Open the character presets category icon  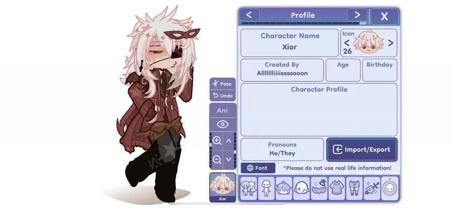click(x=249, y=188)
